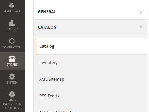This screenshot has width=149, height=112.
Task: Click the MAGEPLAZA sidebar label
Action: (x=12, y=11)
